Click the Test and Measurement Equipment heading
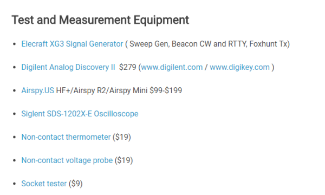This screenshot has height=195, width=325. click(100, 20)
